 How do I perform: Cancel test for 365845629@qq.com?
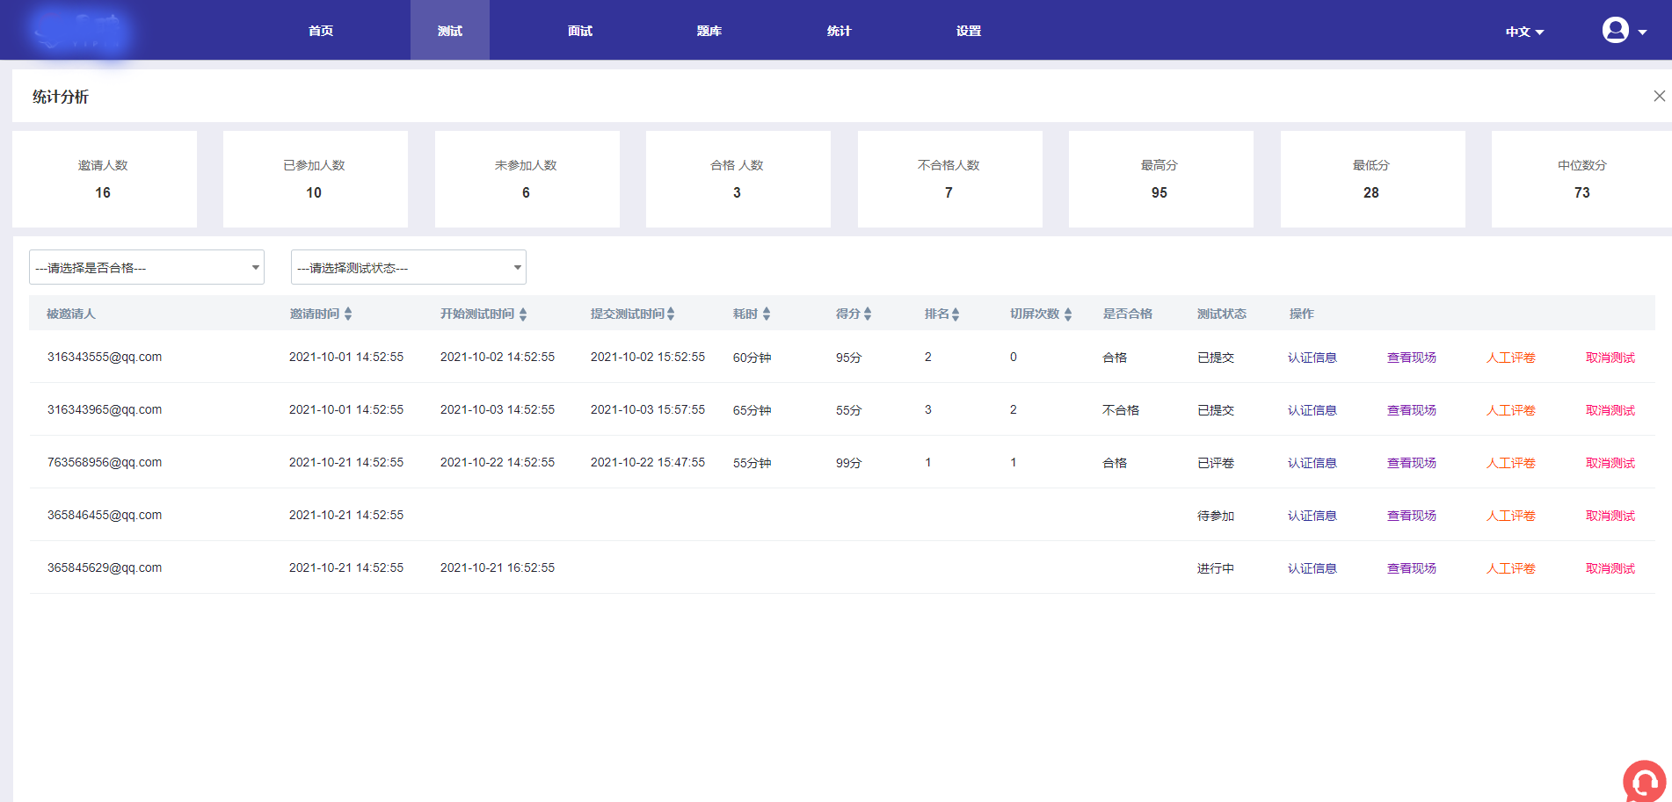click(1610, 568)
